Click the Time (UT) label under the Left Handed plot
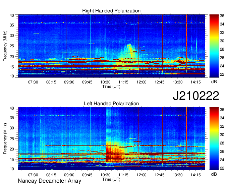 (x=111, y=179)
